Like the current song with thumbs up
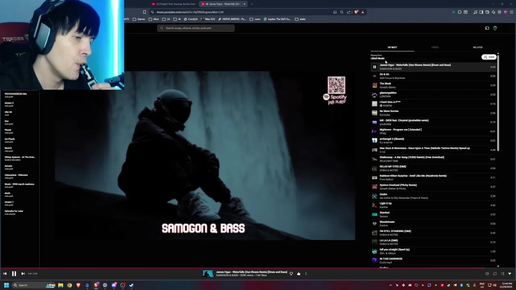516x290 pixels. (299, 273)
